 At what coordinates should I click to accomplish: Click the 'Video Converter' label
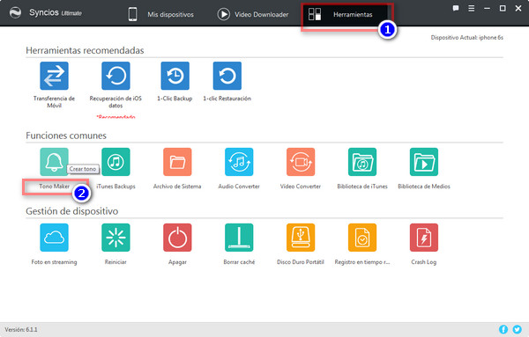tap(301, 187)
